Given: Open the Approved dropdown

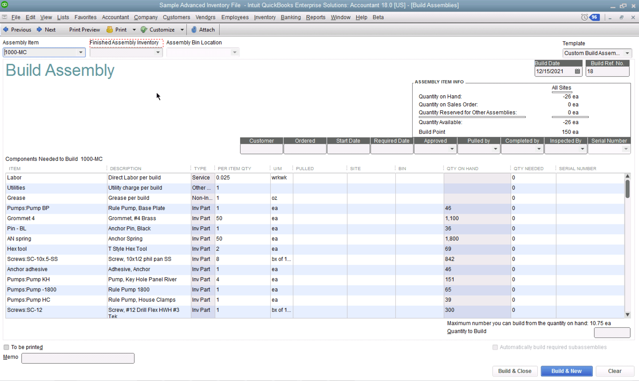Looking at the screenshot, I should click(452, 149).
